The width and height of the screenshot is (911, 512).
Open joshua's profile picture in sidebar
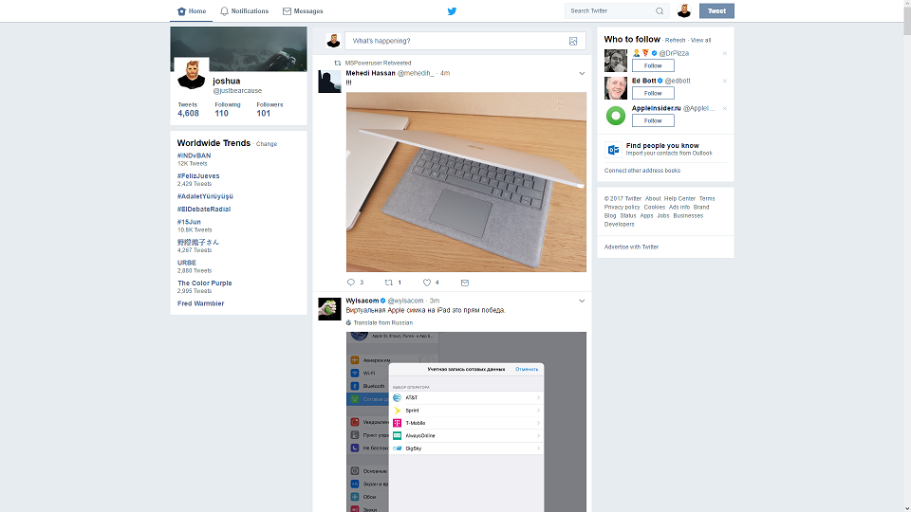point(192,75)
